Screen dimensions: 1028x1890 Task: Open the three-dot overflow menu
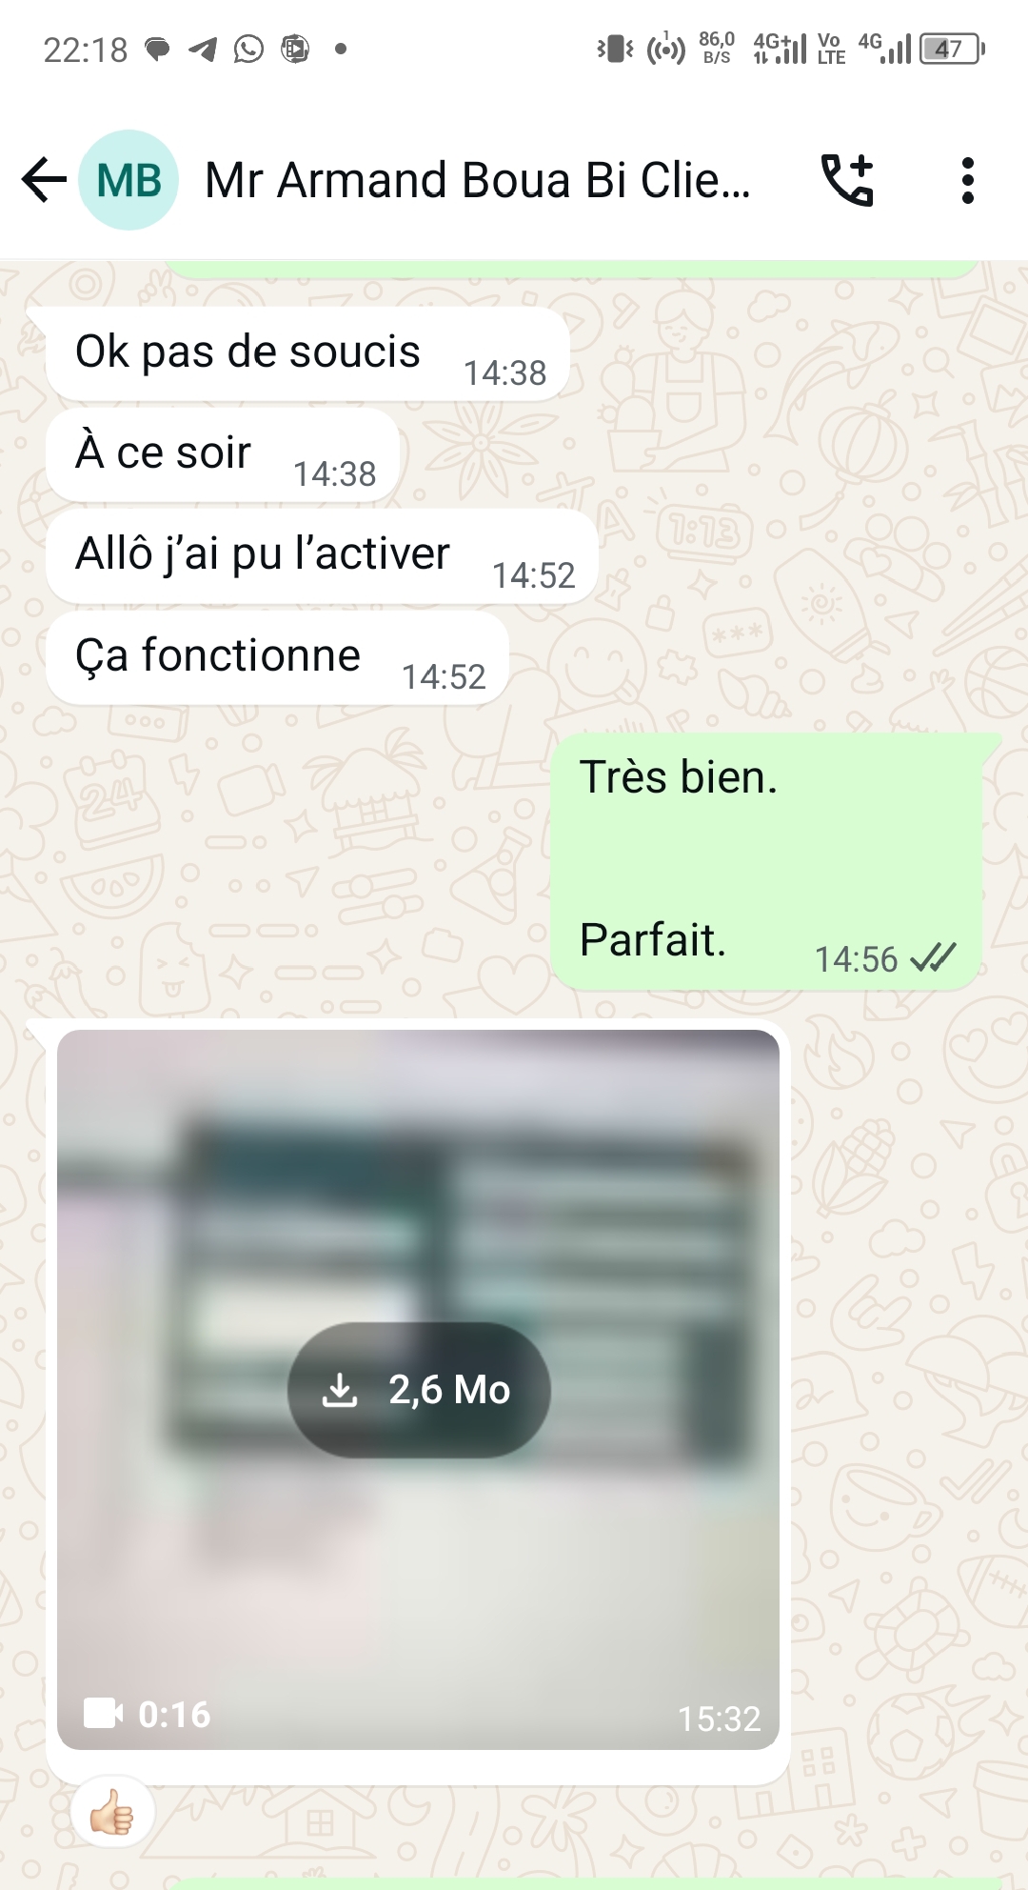pyautogui.click(x=968, y=180)
